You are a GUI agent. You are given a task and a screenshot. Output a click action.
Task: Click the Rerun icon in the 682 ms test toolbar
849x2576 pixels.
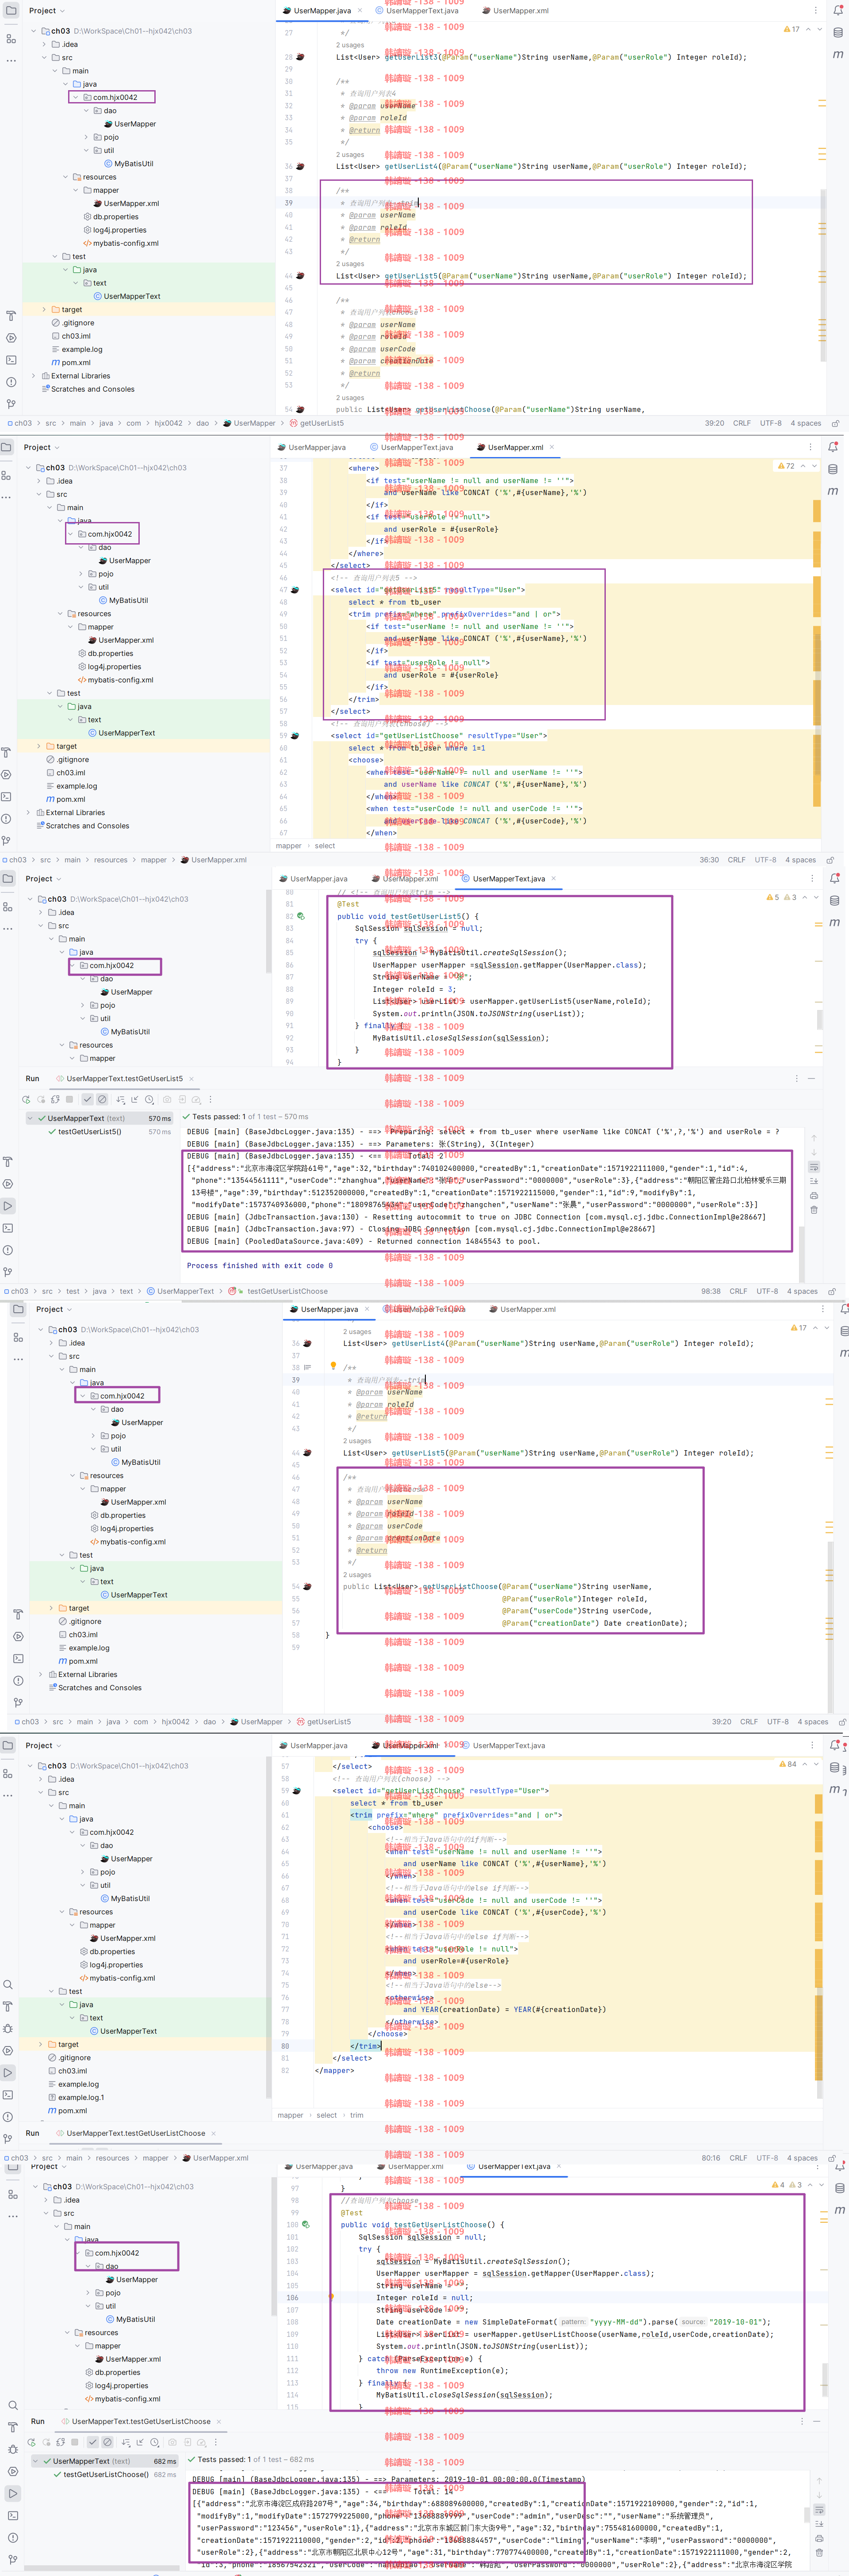[x=32, y=2441]
